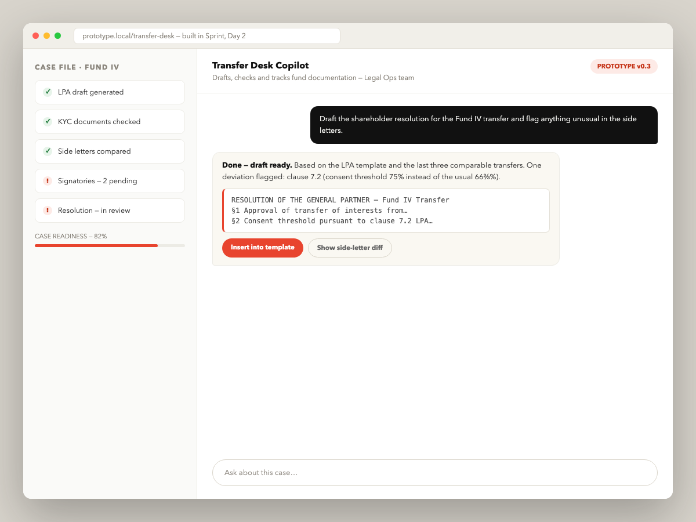696x522 pixels.
Task: Click the yellow minimize window button
Action: 47,36
